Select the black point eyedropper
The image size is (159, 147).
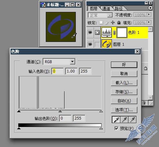(x=116, y=120)
